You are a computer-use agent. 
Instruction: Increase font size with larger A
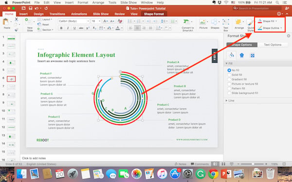coord(106,21)
